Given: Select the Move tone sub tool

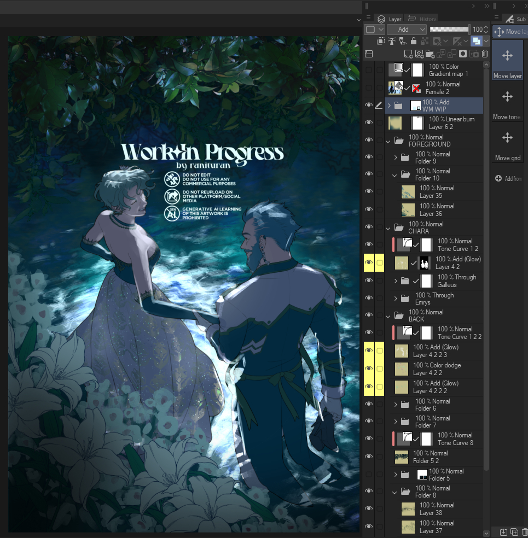Looking at the screenshot, I should click(x=507, y=103).
